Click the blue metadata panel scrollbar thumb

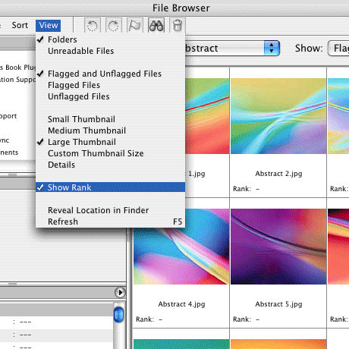point(118,315)
